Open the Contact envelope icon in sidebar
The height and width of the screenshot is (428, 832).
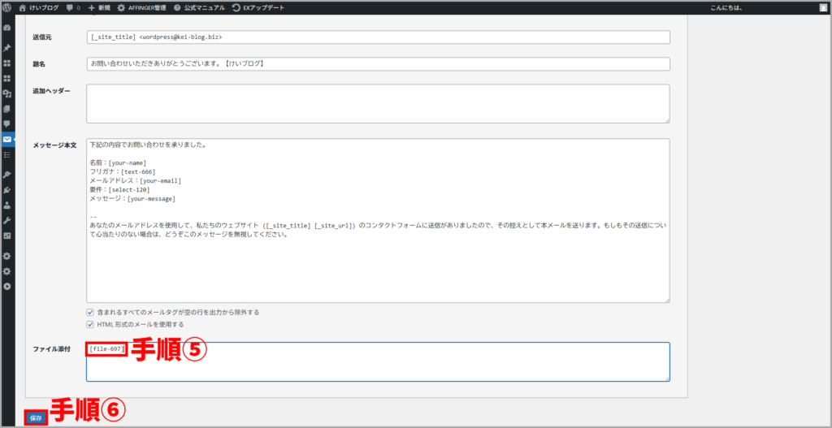(7, 139)
